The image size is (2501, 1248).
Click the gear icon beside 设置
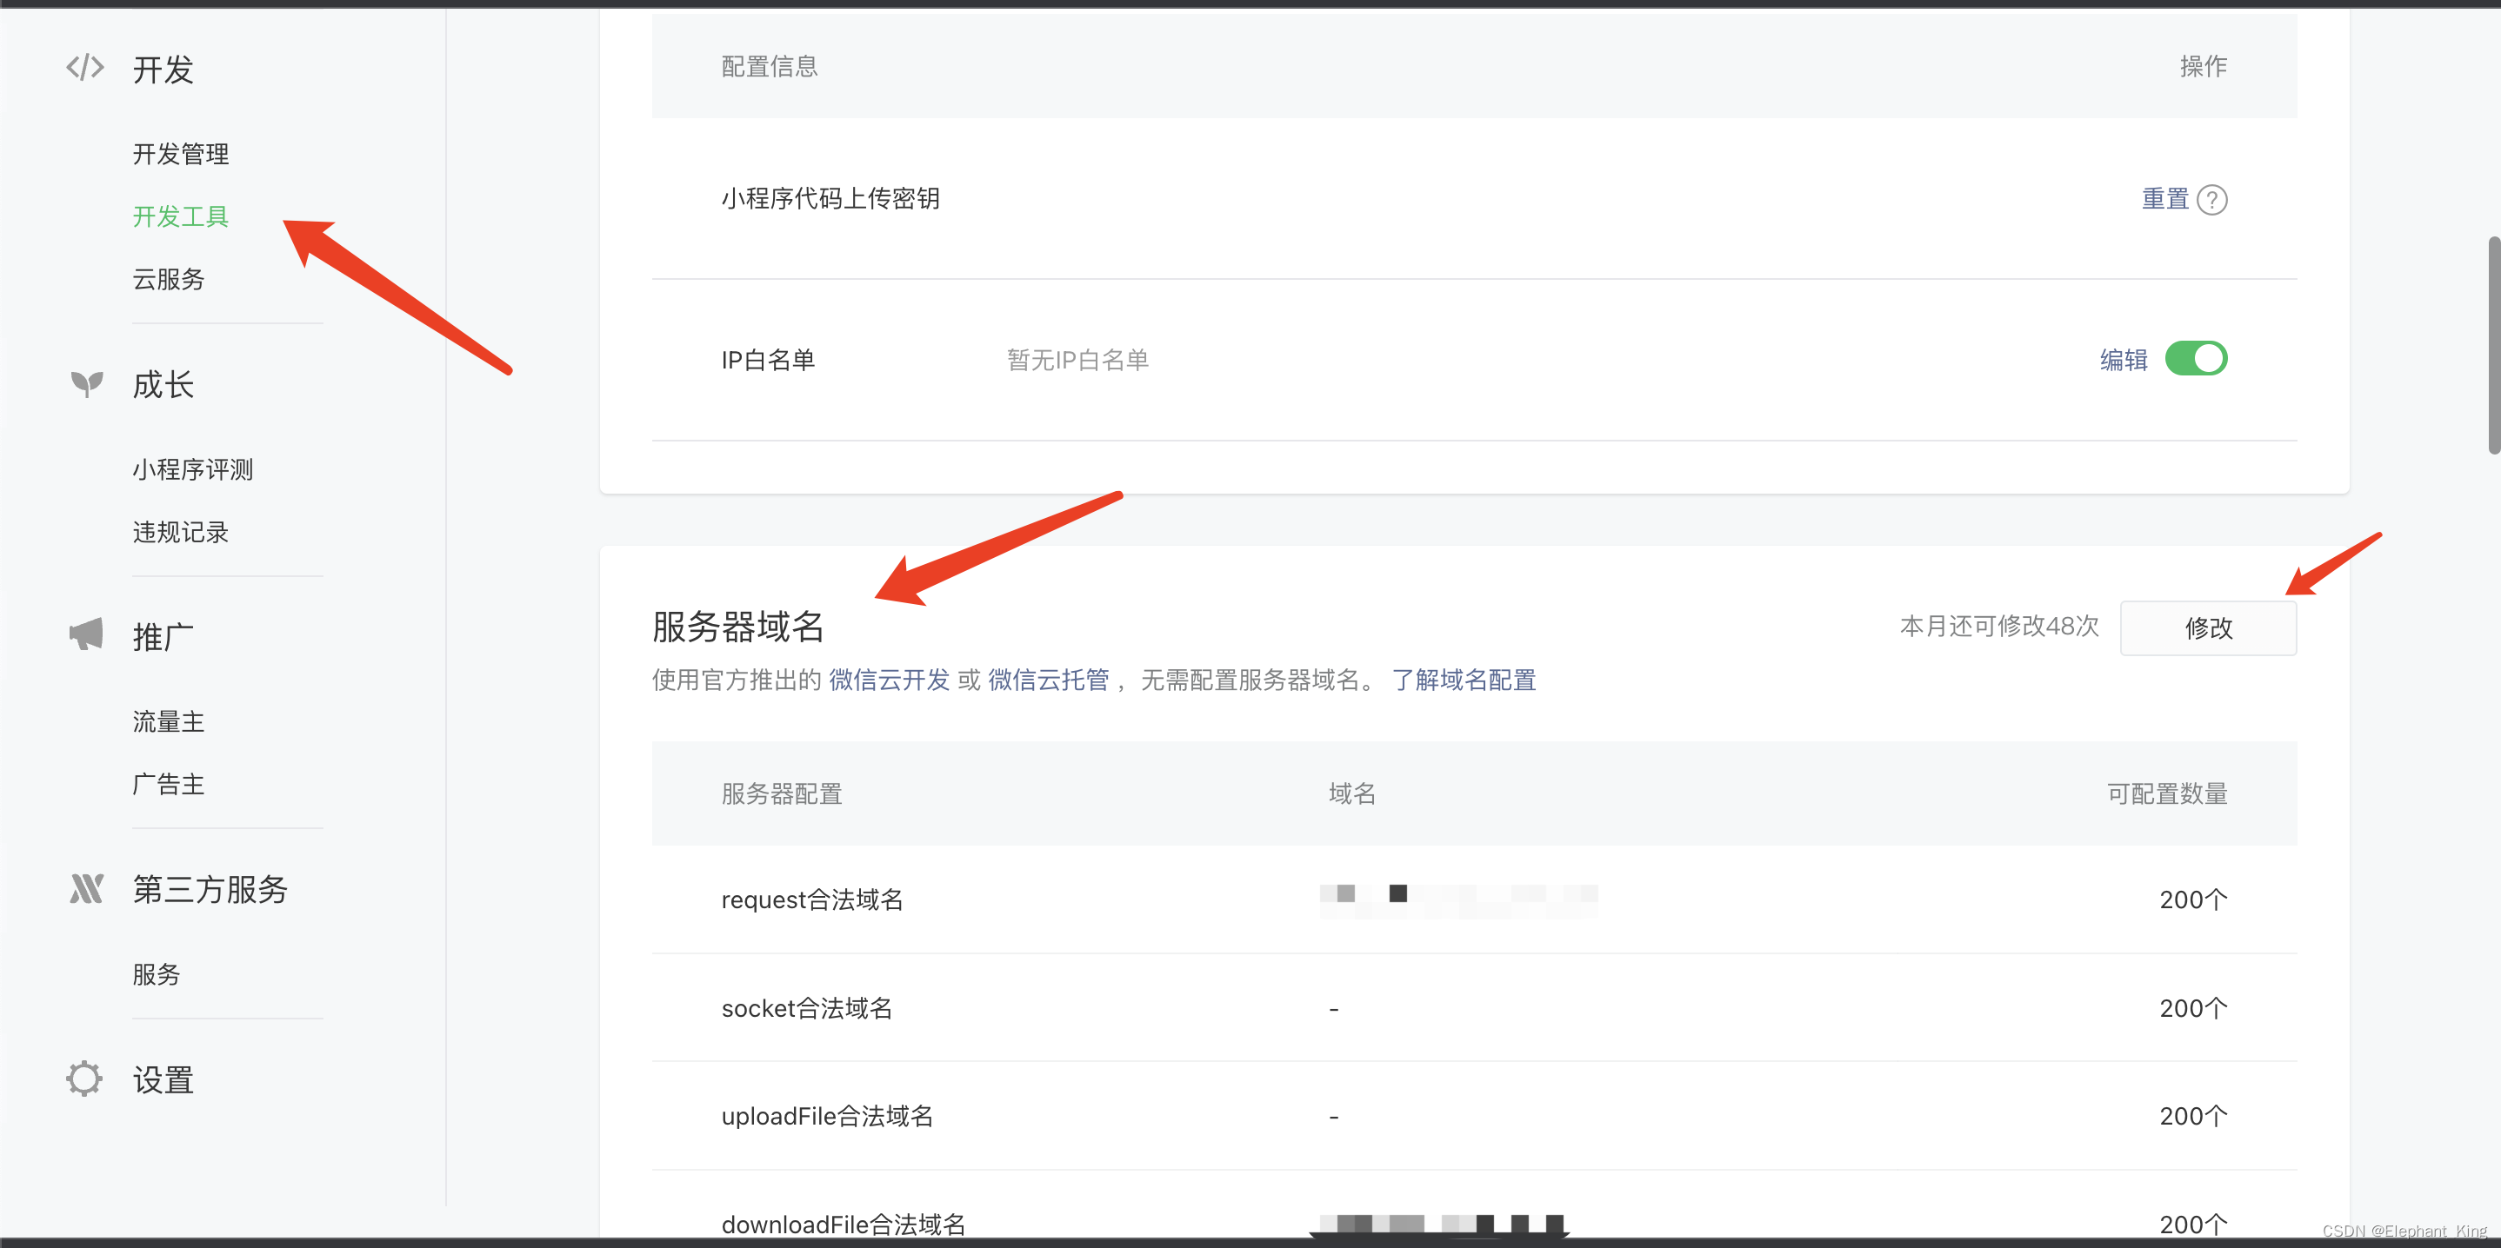(x=84, y=1079)
